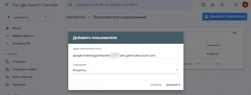Click the Файлы Sitemap icon

pos(7,77)
